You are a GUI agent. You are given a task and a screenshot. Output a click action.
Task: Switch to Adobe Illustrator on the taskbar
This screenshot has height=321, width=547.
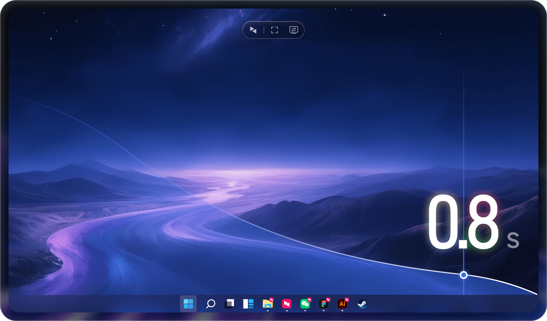[x=342, y=304]
